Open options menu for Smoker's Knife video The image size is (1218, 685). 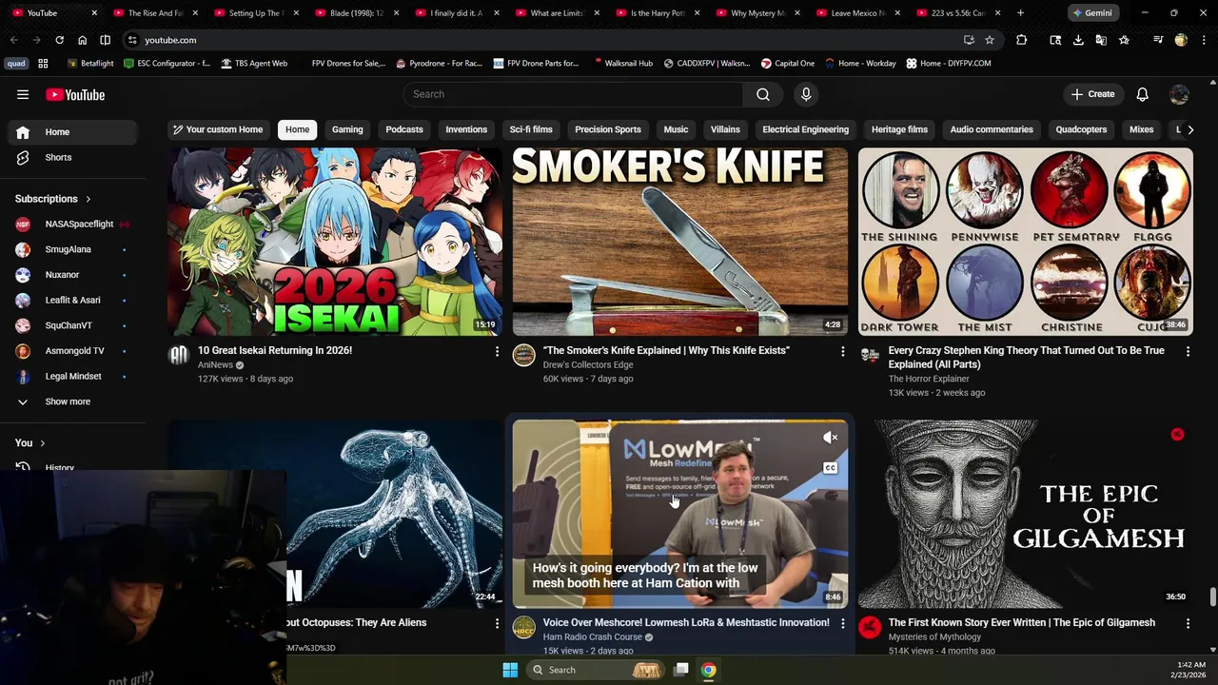point(842,351)
